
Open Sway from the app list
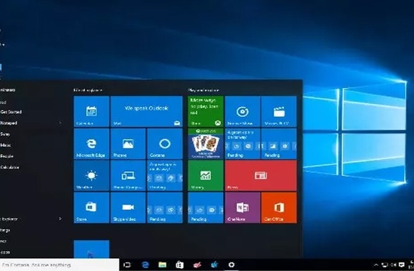[5, 134]
